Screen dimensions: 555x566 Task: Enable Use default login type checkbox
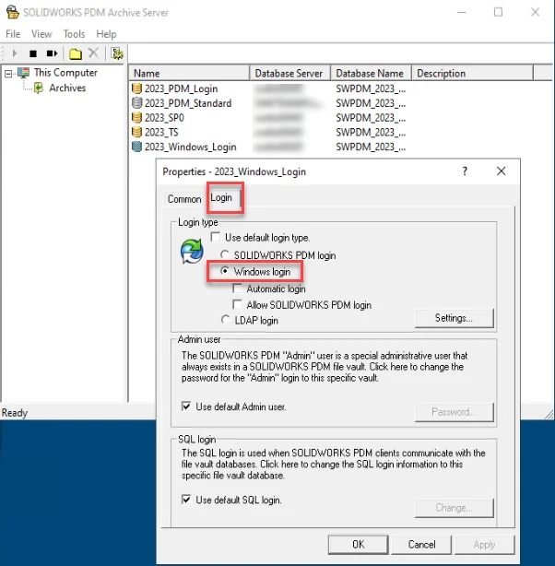click(216, 237)
